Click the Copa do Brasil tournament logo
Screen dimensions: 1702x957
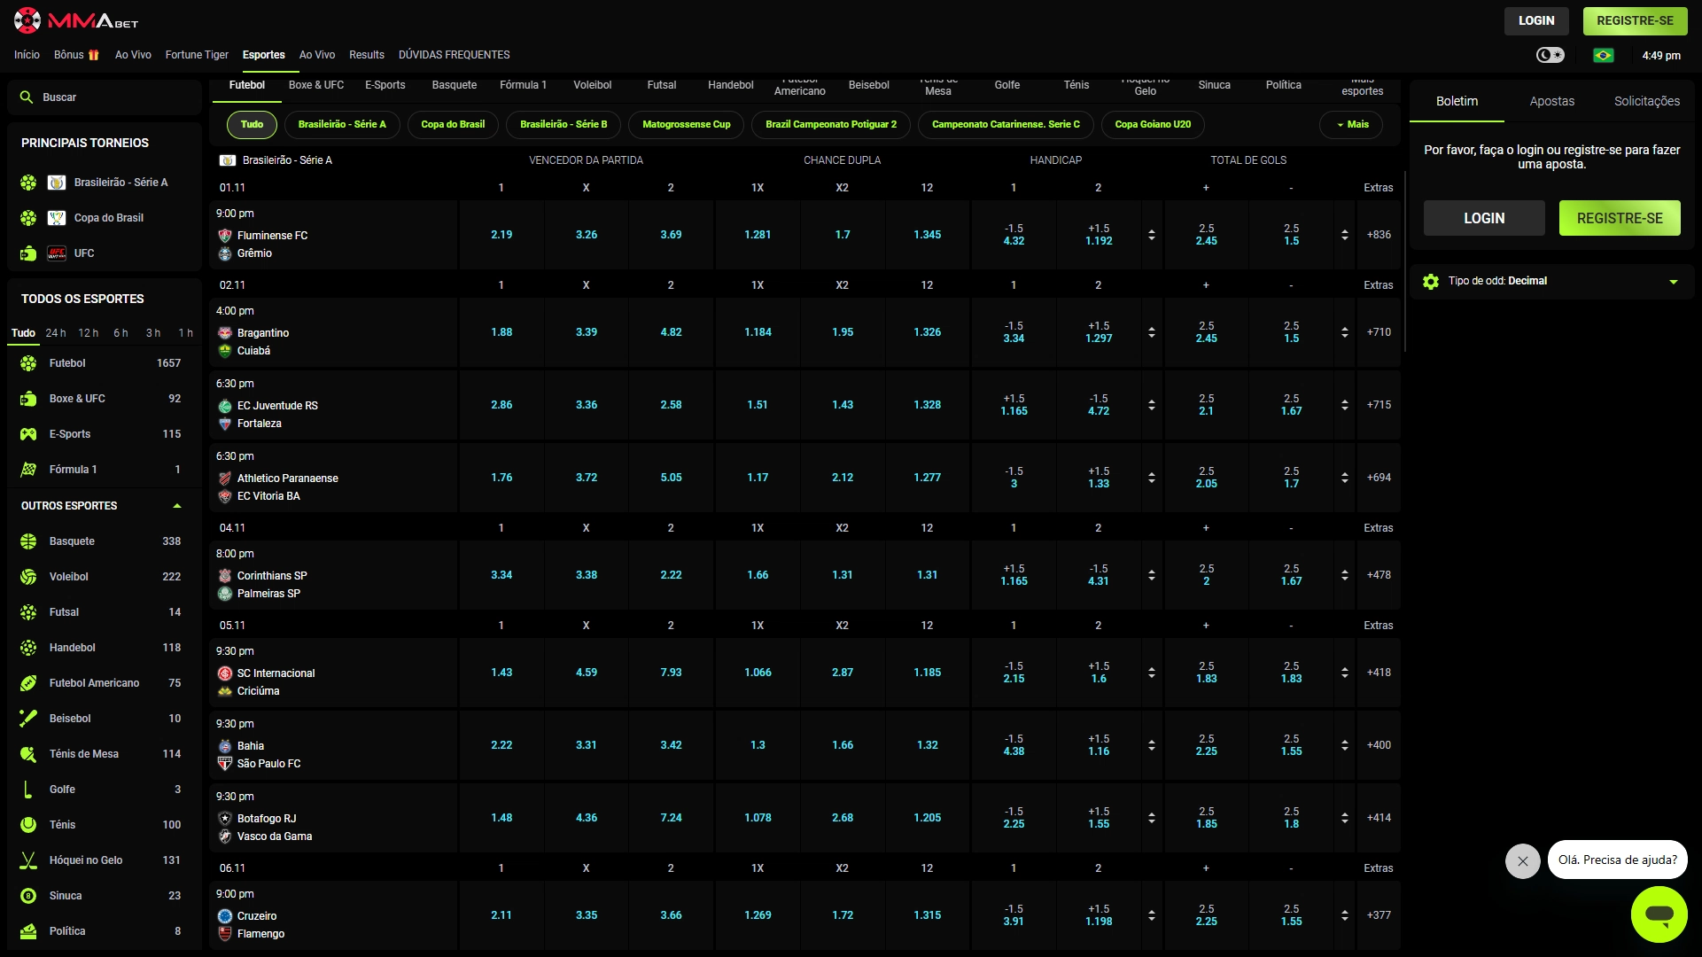(57, 218)
